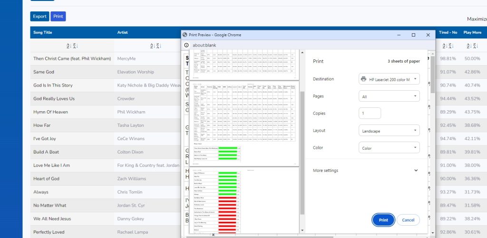Click the about:blank address text
The width and height of the screenshot is (487, 238).
tap(204, 45)
